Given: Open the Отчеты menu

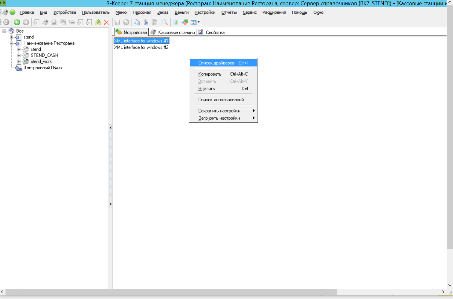Looking at the screenshot, I should tap(229, 13).
